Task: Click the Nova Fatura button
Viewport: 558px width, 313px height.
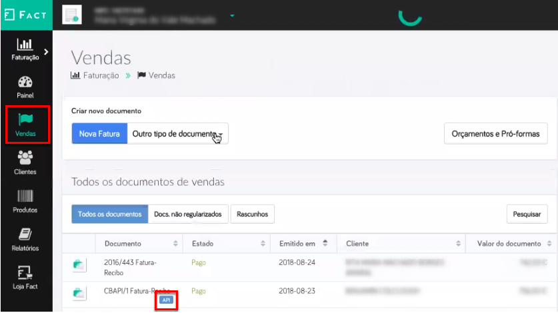Action: [99, 134]
